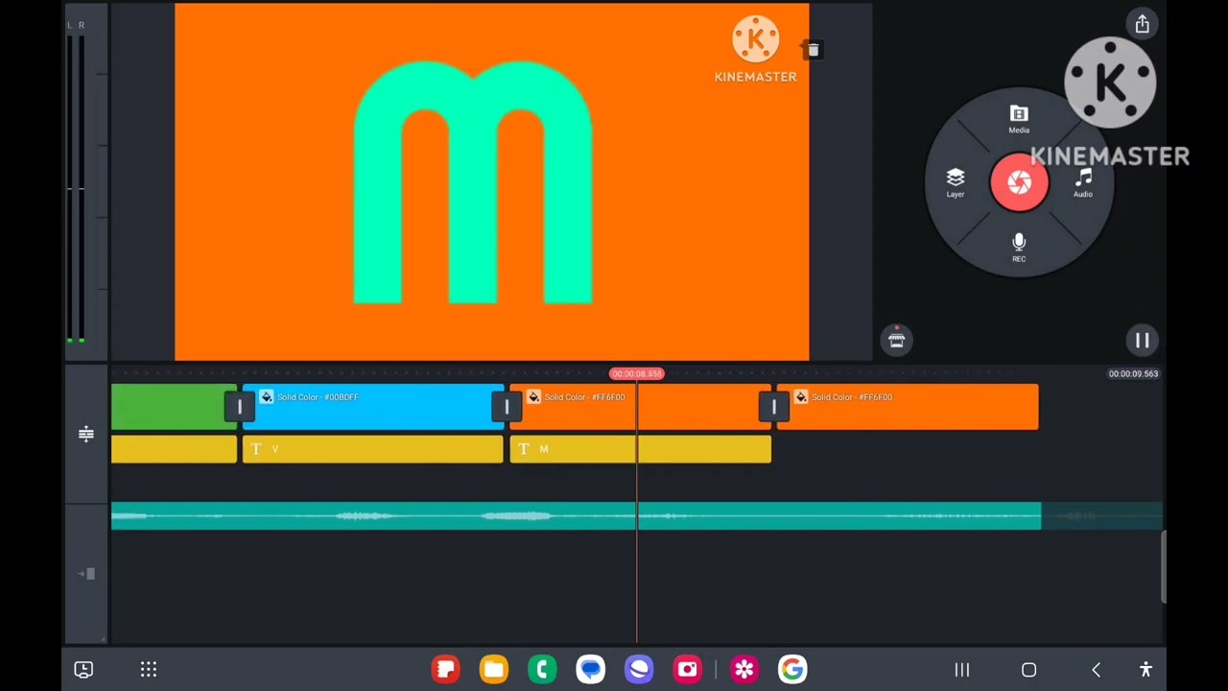Viewport: 1228px width, 691px height.
Task: Open the Messages app in the taskbar
Action: coord(591,669)
